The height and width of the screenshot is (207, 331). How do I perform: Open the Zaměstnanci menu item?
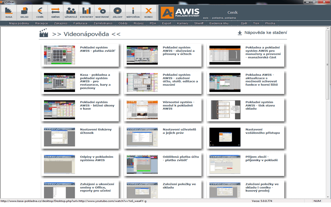[x=103, y=23]
